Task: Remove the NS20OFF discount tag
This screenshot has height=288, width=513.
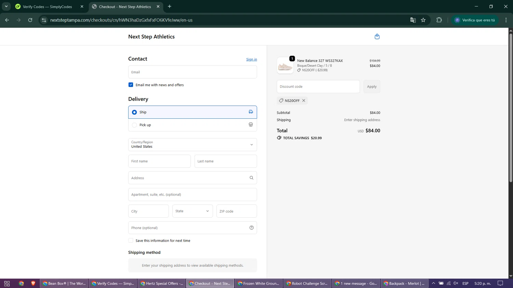Action: [x=304, y=101]
